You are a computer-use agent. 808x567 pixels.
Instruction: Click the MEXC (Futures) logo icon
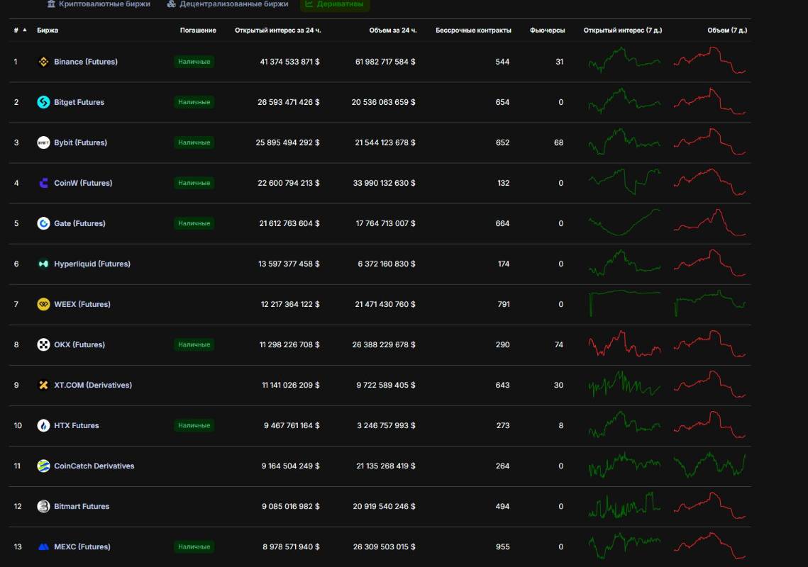point(43,546)
